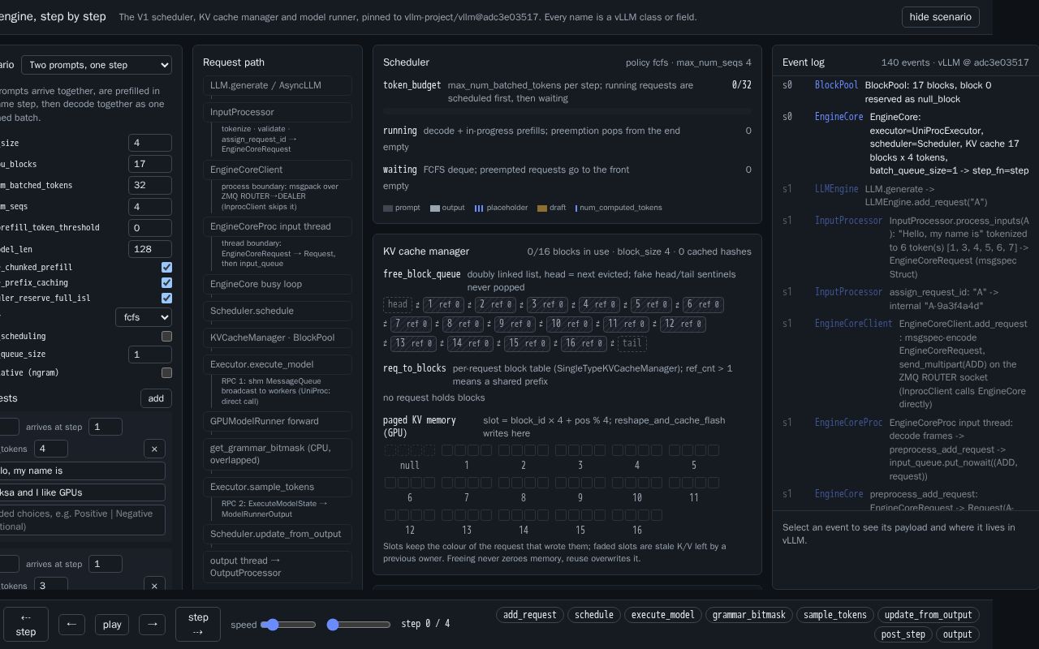Click the 'step -->' button
Image resolution: width=1039 pixels, height=649 pixels.
click(198, 624)
